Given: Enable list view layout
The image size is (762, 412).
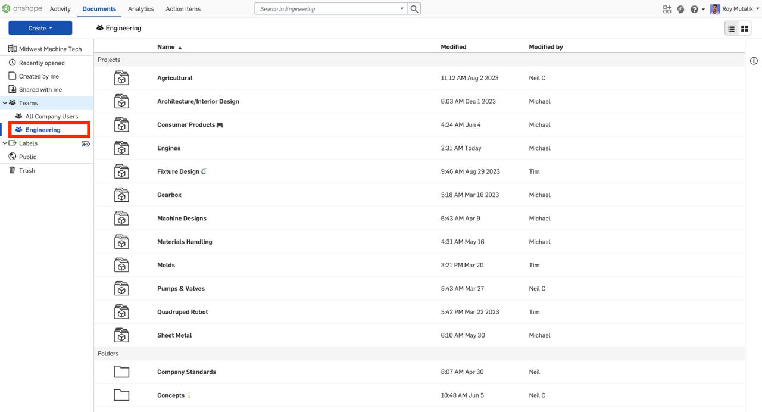Looking at the screenshot, I should click(731, 27).
